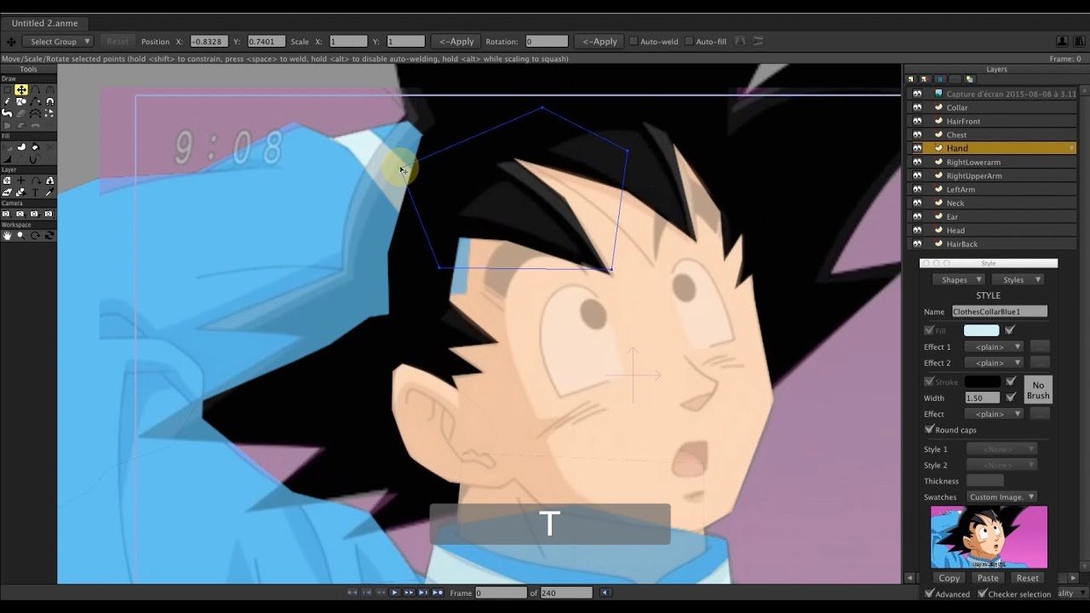Select the Blob Brush tool
Screen dimensions: 1090x613
pyautogui.click(x=6, y=112)
